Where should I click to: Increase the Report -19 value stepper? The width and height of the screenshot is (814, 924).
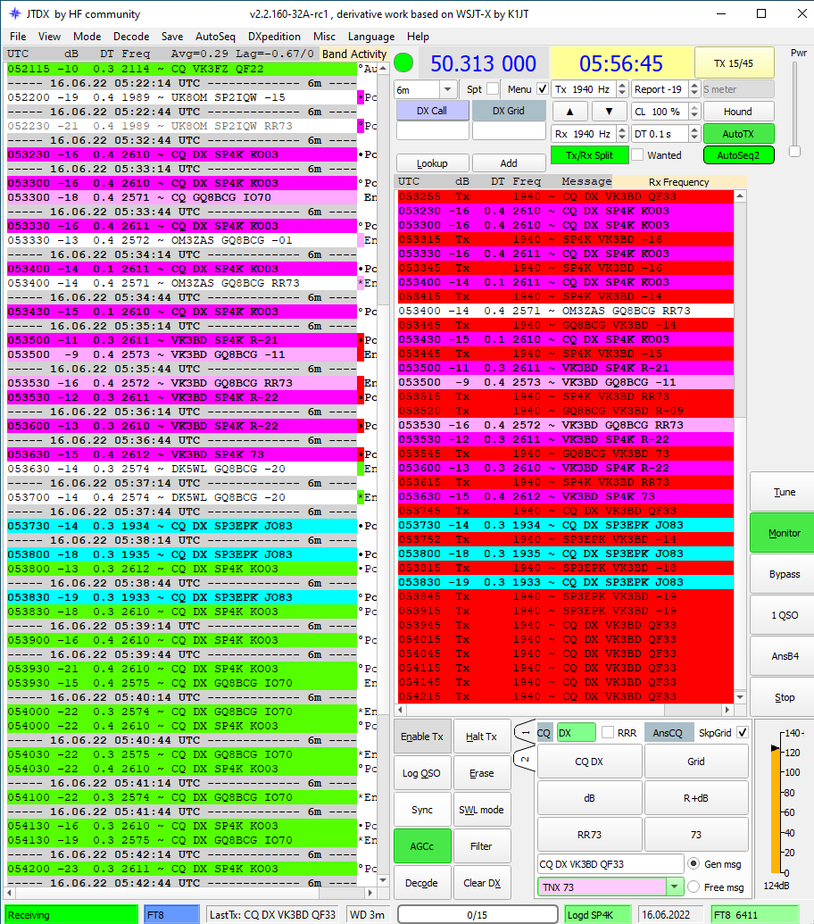(694, 86)
